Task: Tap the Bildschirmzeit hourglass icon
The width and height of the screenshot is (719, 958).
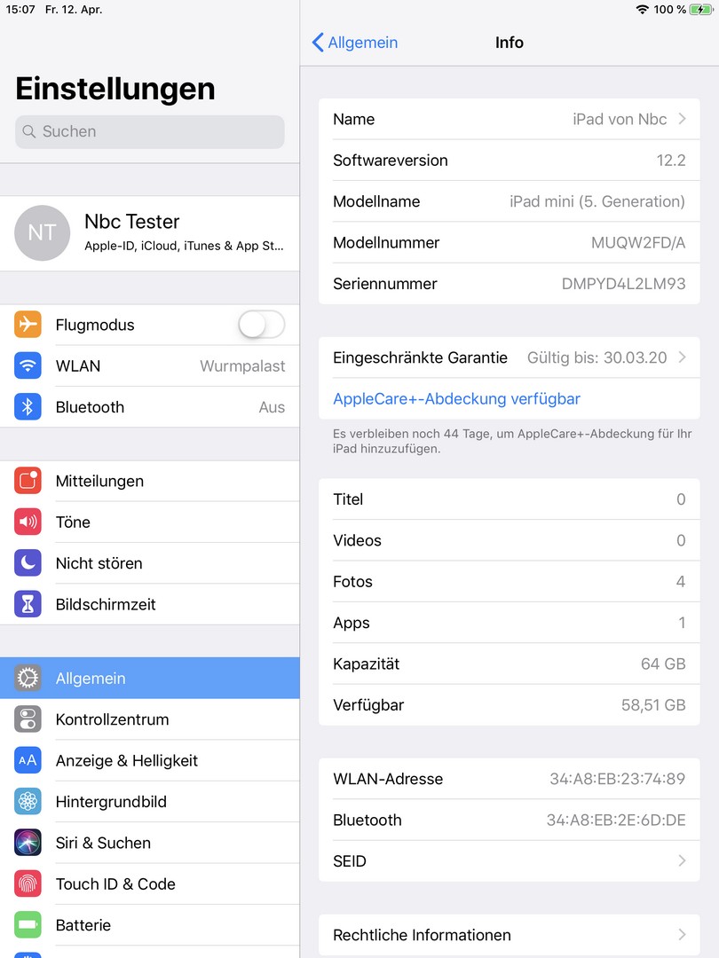Action: [28, 604]
